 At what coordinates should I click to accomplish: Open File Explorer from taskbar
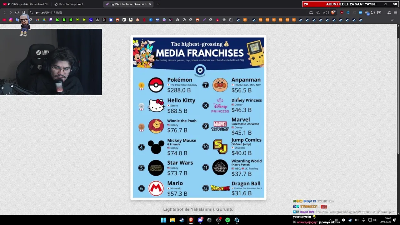(172, 220)
